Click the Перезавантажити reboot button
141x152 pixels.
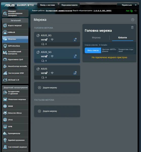(x=69, y=5)
